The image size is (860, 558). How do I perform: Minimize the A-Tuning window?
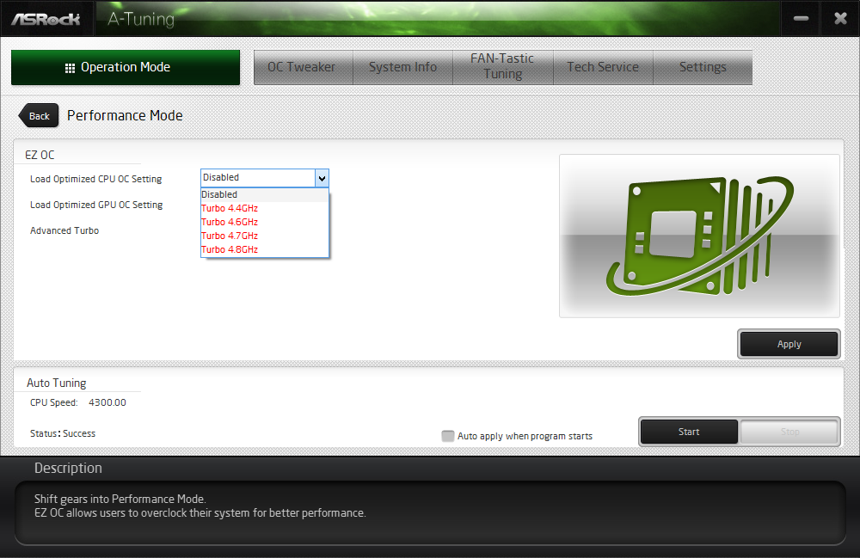[801, 19]
